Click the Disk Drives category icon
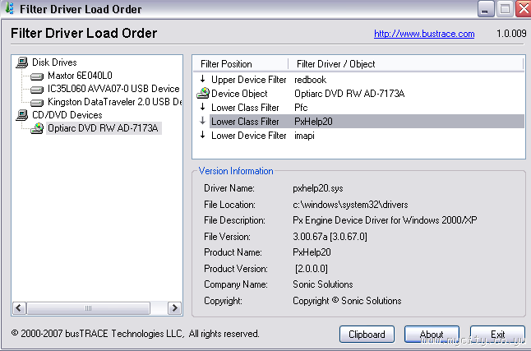 [x=22, y=62]
